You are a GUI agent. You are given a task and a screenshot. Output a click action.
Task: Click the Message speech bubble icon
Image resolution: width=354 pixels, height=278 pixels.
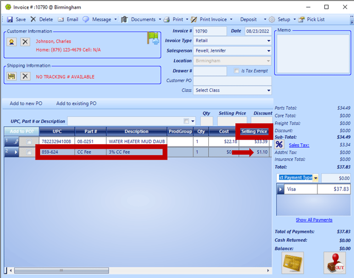click(86, 19)
